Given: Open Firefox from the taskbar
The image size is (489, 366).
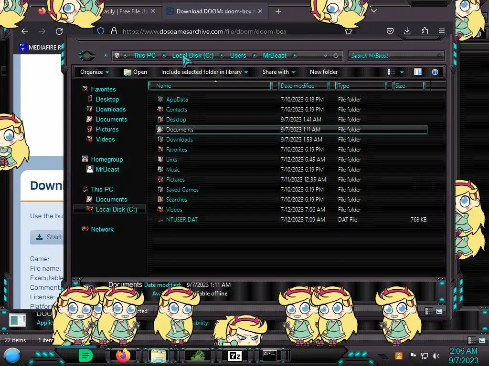Looking at the screenshot, I should (x=123, y=356).
